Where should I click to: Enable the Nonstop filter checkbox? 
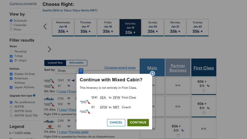pyautogui.click(x=11, y=52)
